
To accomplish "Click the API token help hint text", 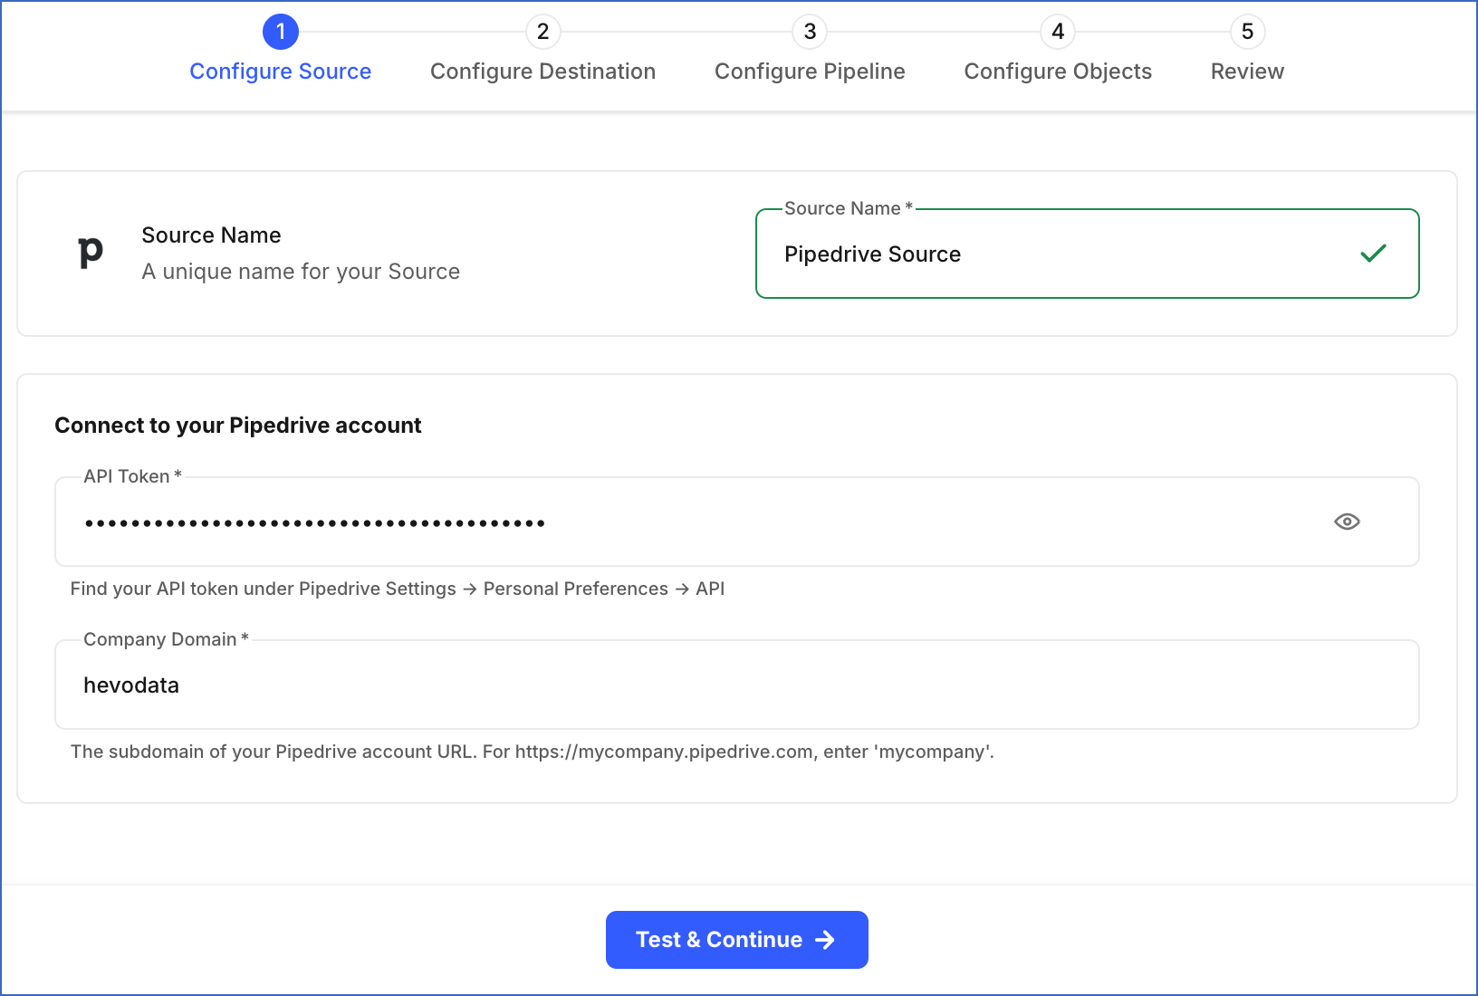I will point(398,589).
